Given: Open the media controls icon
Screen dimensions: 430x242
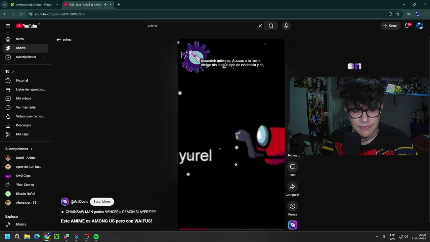Looking at the screenshot, I should [x=409, y=14].
